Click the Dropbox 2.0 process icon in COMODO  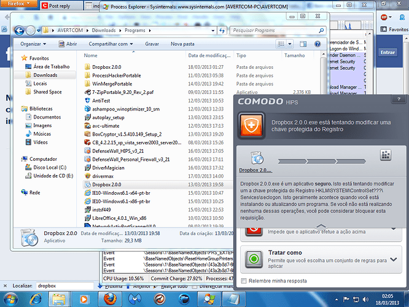257,158
